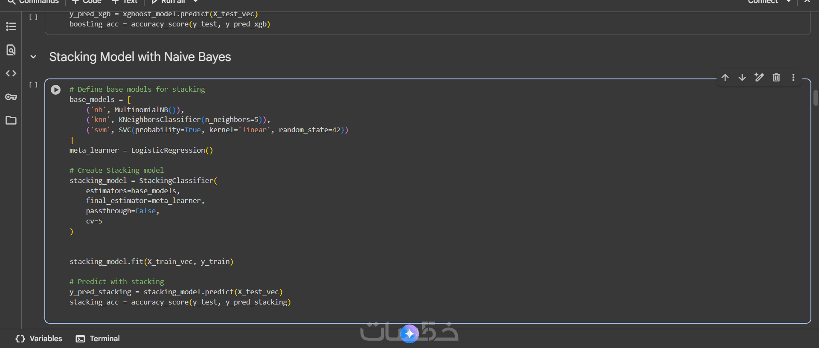
Task: Add a new Text cell
Action: tap(125, 2)
